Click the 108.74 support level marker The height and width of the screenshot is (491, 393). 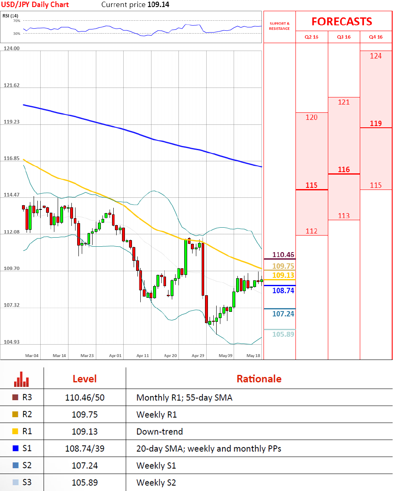pos(283,291)
